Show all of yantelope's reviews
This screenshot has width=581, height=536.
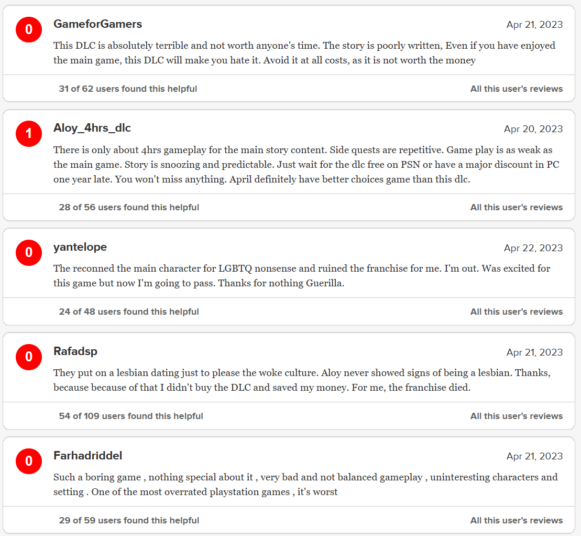click(516, 312)
